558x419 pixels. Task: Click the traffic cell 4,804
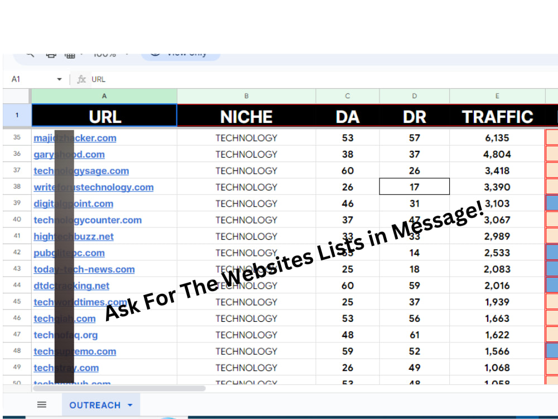pyautogui.click(x=498, y=154)
